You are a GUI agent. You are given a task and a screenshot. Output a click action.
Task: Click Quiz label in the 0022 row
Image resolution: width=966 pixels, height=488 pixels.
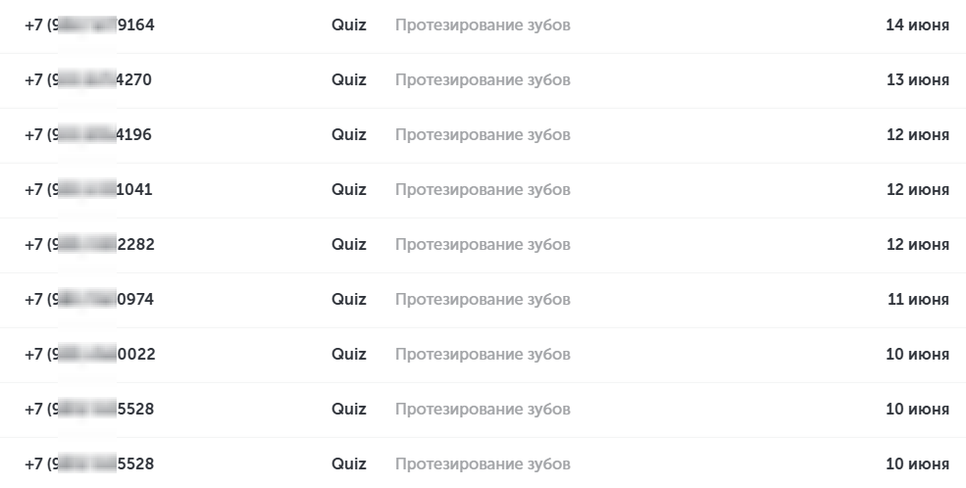[348, 355]
